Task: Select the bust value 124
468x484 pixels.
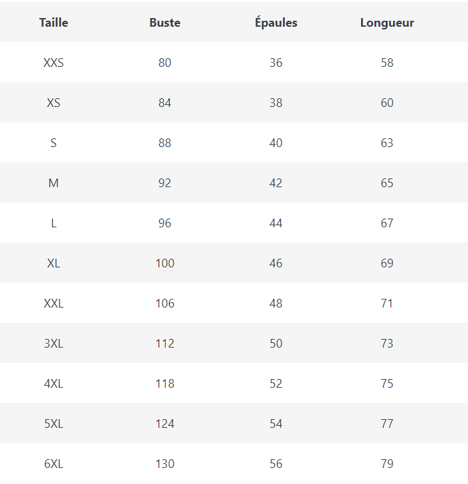Action: pos(165,424)
